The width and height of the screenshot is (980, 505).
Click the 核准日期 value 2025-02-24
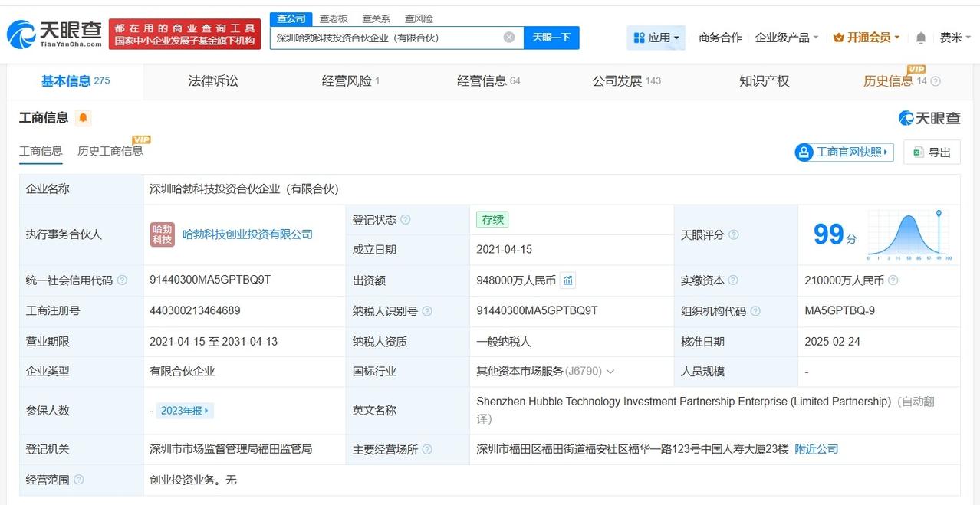tap(832, 342)
